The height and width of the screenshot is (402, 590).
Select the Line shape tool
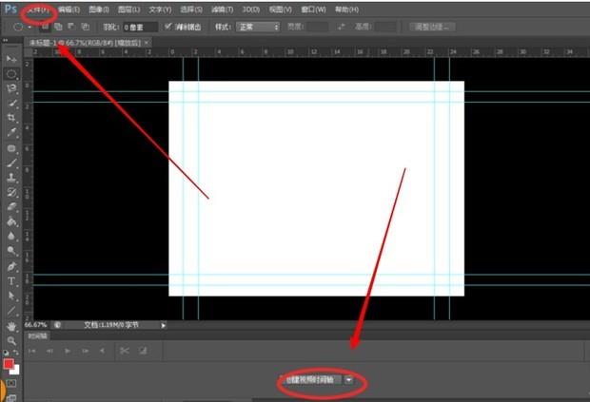coord(11,311)
